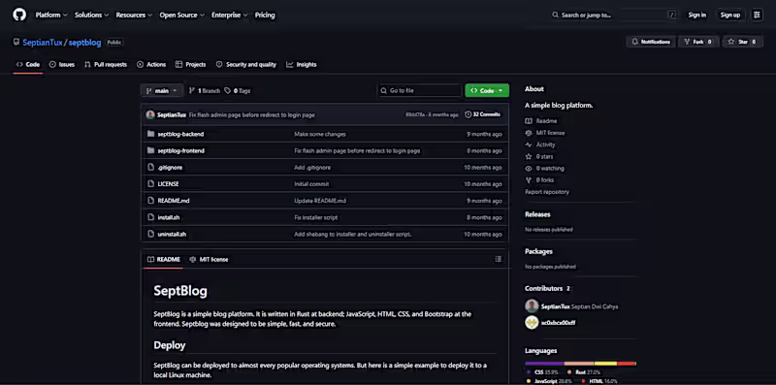776x385 pixels.
Task: Go to the Pricing page
Action: (265, 16)
